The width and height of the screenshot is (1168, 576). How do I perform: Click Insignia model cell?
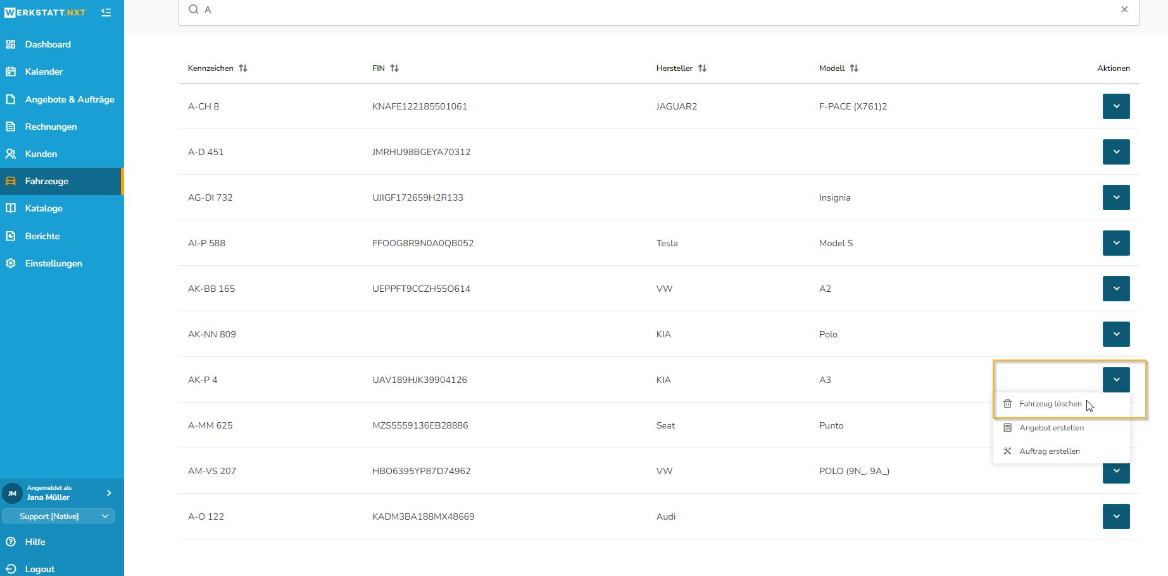pyautogui.click(x=835, y=197)
